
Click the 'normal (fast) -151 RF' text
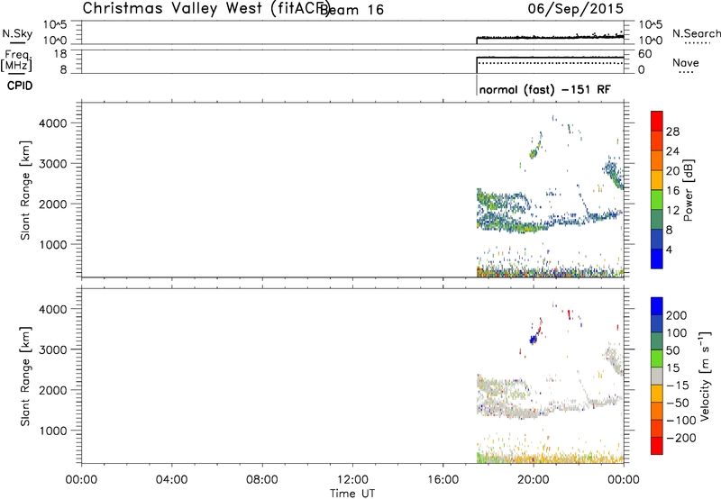[545, 89]
